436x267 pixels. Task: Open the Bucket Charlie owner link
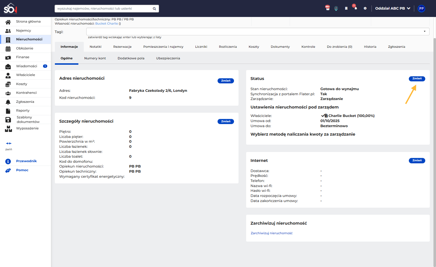pos(107,24)
